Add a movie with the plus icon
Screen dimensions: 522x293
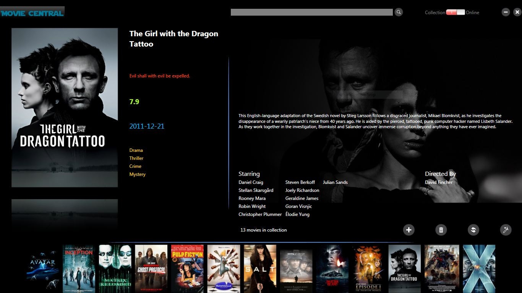tap(409, 230)
